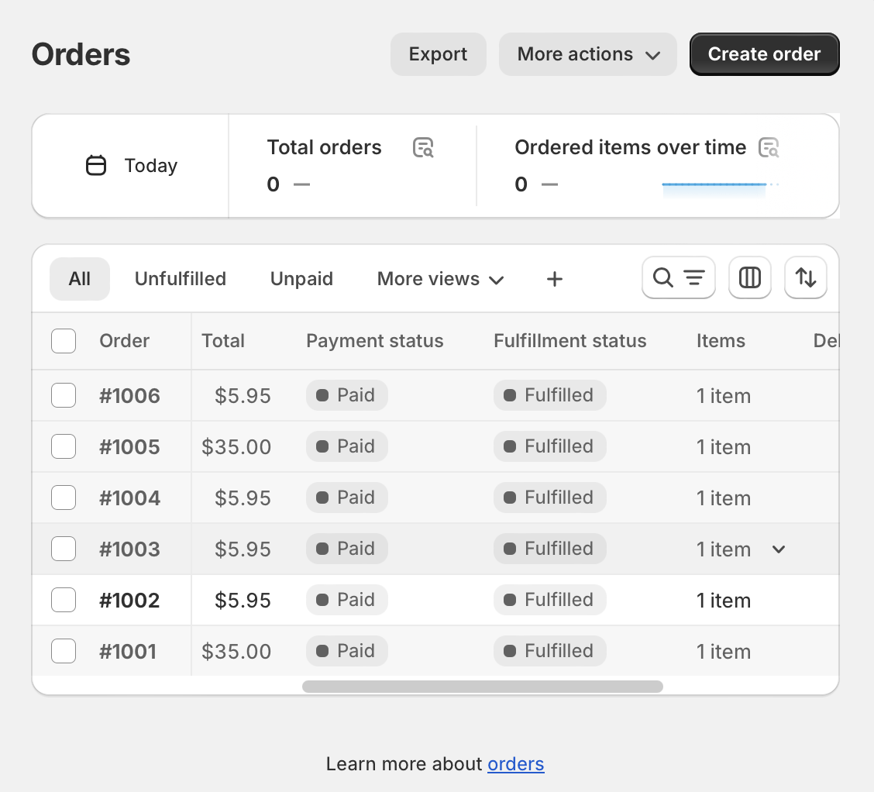Select the checkbox for order #1003
Image resolution: width=874 pixels, height=792 pixels.
click(x=64, y=549)
